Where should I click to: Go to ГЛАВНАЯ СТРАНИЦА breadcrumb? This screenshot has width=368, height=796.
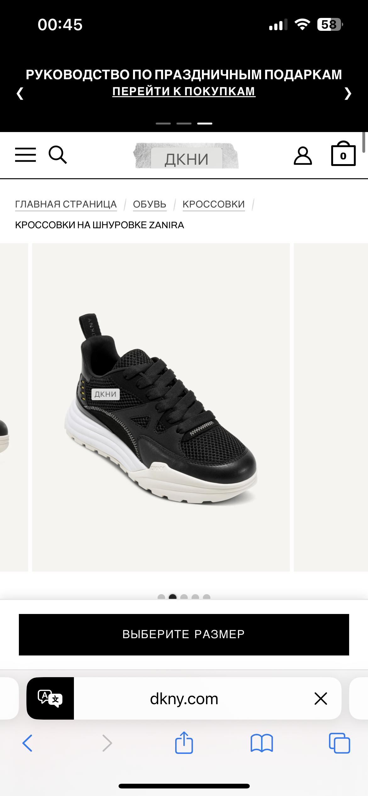[x=66, y=204]
